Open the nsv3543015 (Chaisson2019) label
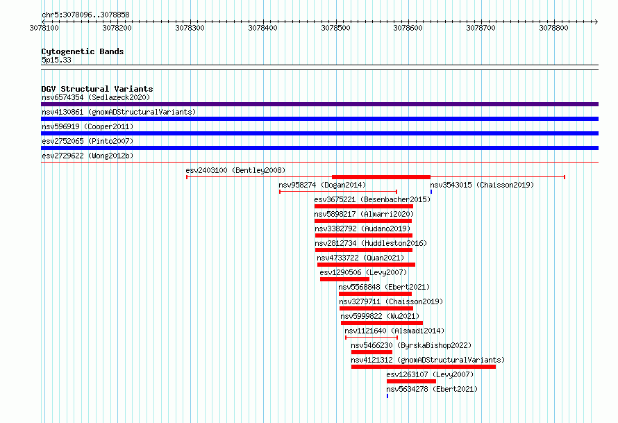618x423 pixels. (482, 185)
